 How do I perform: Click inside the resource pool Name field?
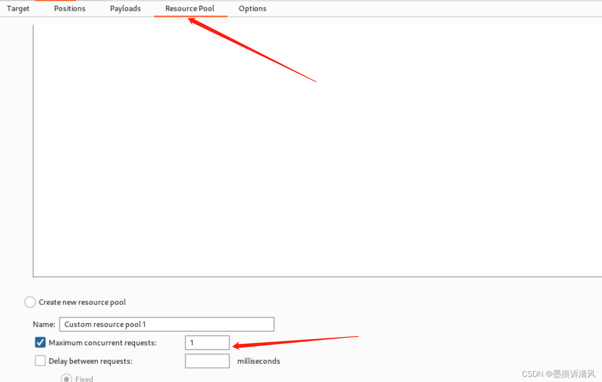click(x=166, y=324)
